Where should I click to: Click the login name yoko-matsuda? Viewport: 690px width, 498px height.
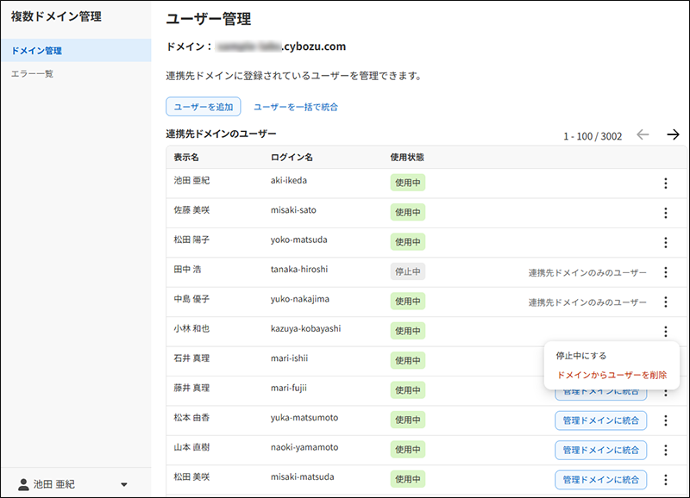coord(298,240)
